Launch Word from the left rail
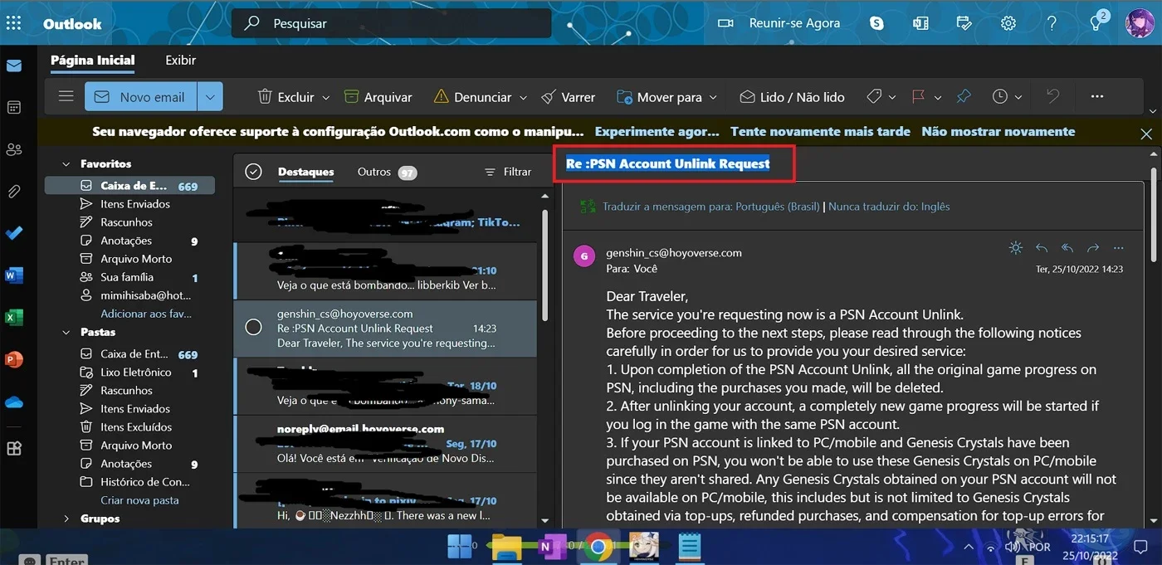The height and width of the screenshot is (565, 1162). [14, 275]
